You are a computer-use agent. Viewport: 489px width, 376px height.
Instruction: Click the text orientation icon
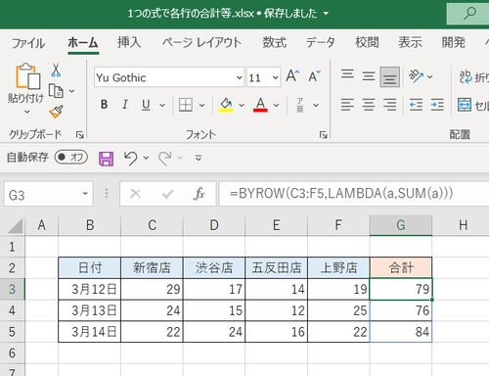[417, 76]
